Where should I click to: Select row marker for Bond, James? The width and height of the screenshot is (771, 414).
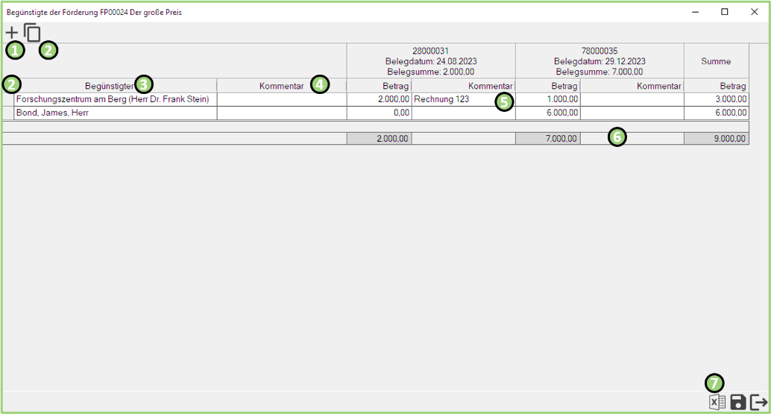point(8,113)
